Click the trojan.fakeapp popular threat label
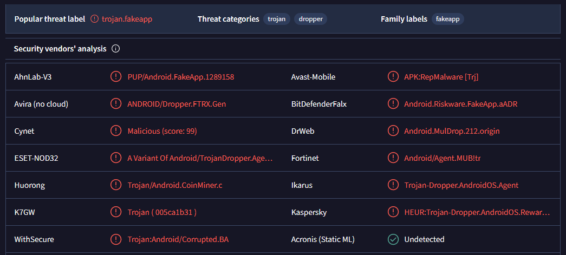 (x=127, y=19)
